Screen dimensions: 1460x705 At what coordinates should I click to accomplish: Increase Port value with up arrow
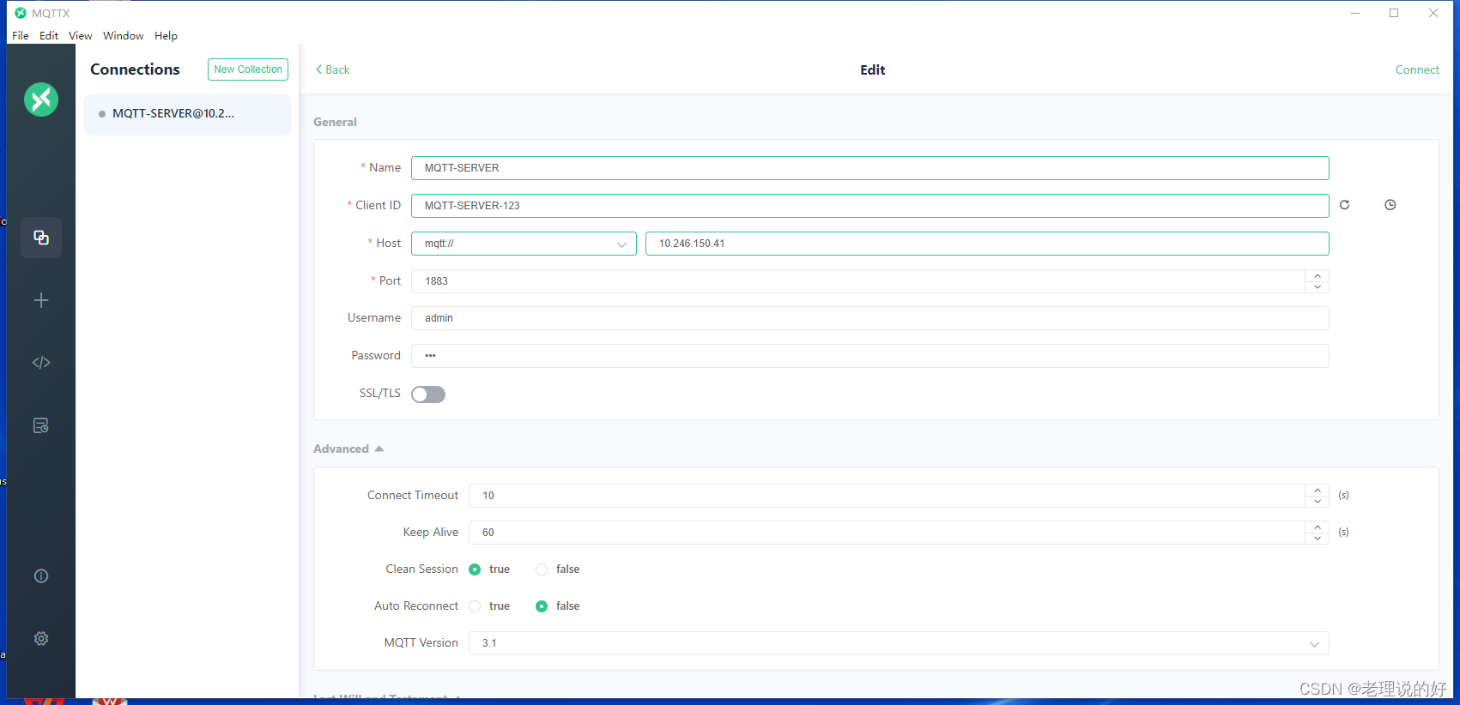coord(1318,275)
